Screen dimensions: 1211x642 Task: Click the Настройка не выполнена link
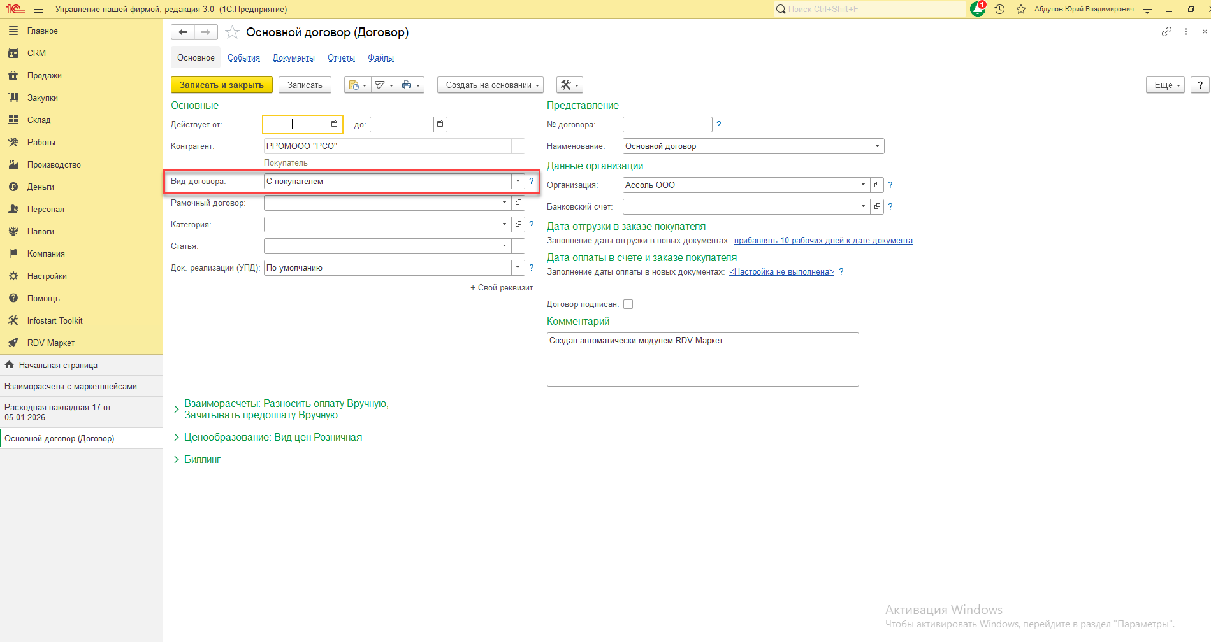(781, 272)
